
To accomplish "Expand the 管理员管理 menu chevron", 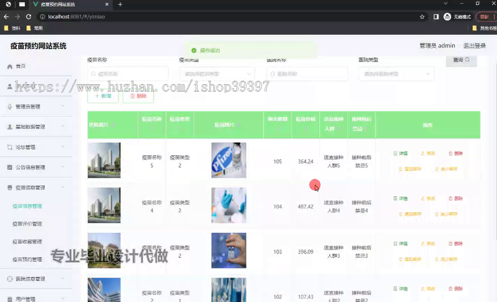I will [63, 106].
